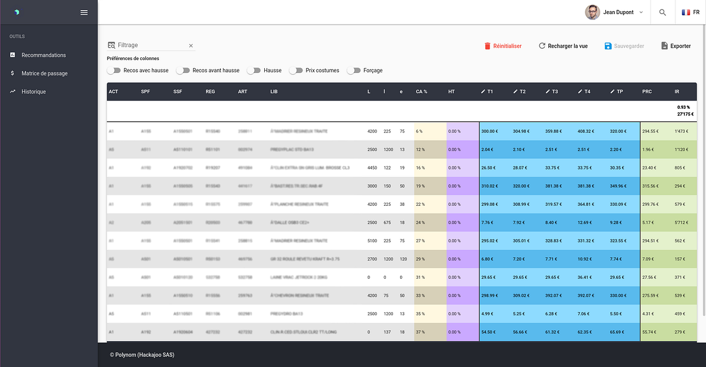Screen dimensions: 706x367
Task: Click the red trash Réinitialiser icon
Action: tap(487, 46)
